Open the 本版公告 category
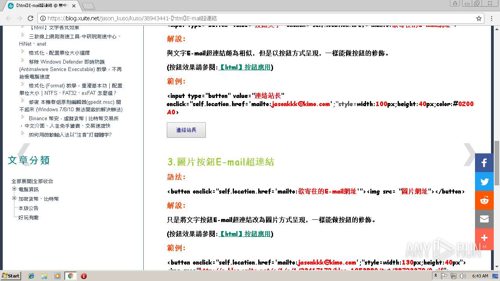 click(x=29, y=208)
